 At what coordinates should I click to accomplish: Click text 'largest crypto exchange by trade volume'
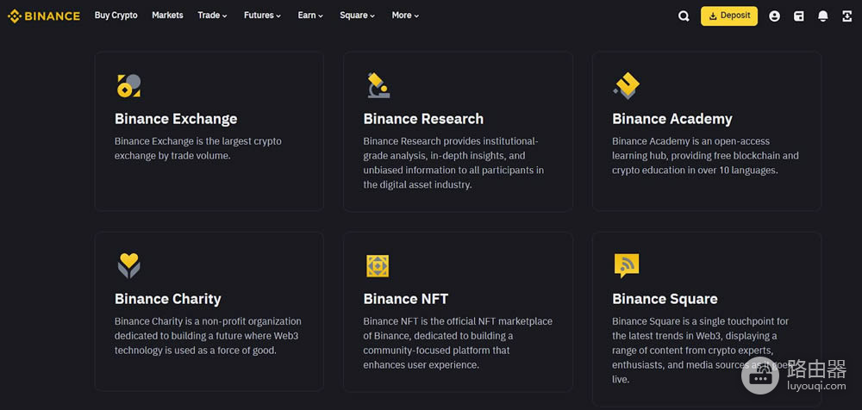(198, 148)
